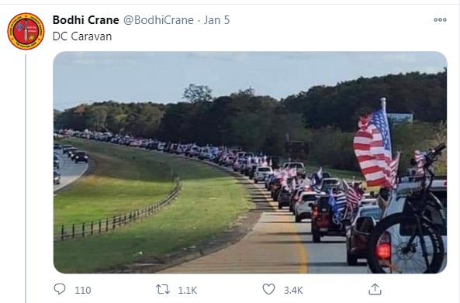The image size is (460, 303).
Task: Open the reply icon on the tweet
Action: pos(60,289)
